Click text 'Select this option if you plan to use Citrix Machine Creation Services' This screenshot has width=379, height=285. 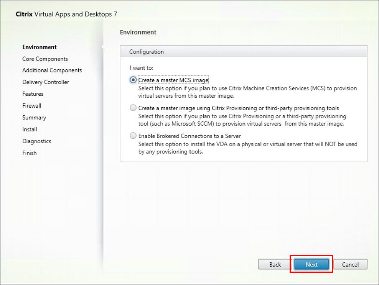[x=223, y=88]
